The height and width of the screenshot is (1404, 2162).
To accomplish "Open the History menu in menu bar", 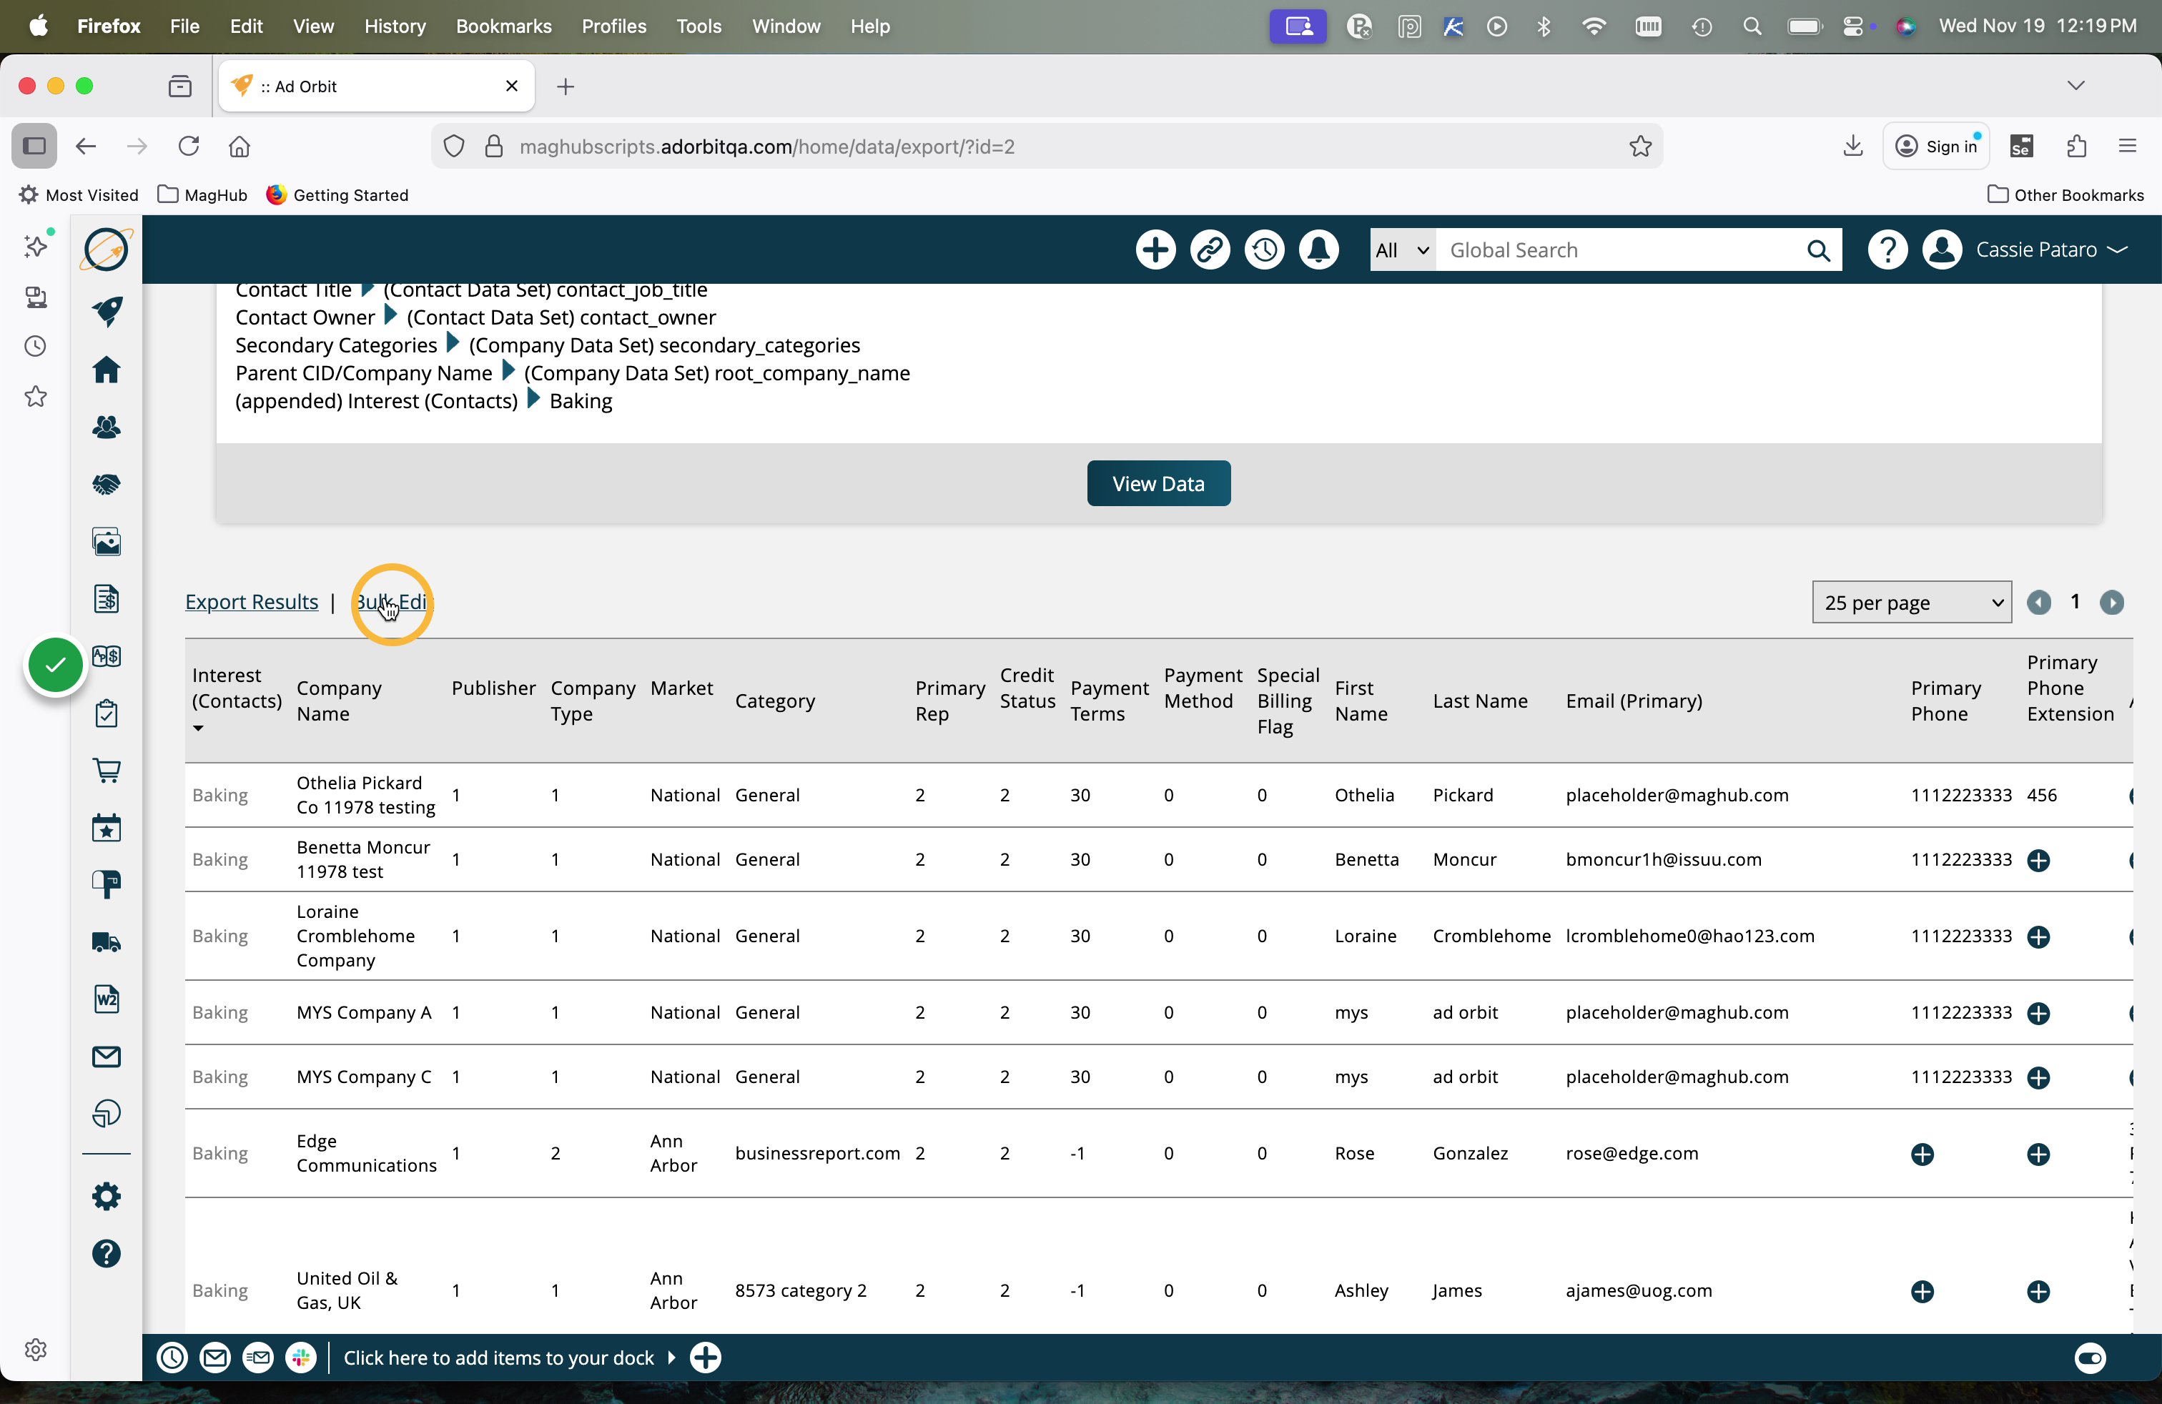I will (x=394, y=26).
